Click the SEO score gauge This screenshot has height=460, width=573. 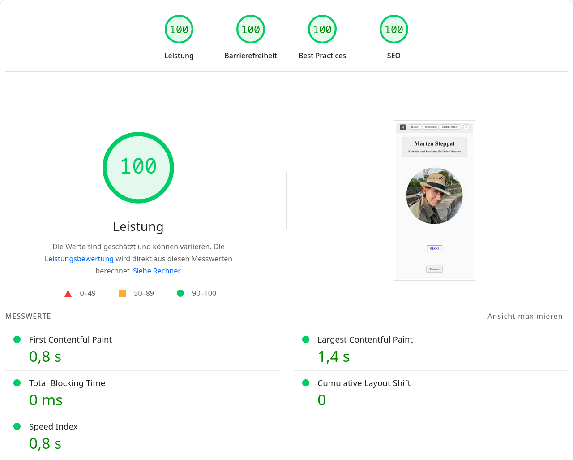394,29
